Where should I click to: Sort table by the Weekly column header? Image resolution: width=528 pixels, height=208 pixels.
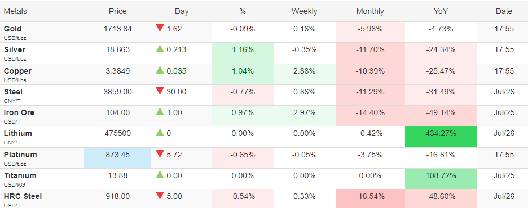304,11
